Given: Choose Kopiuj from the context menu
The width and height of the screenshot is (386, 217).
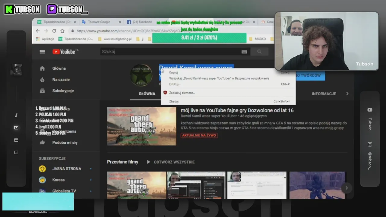Looking at the screenshot, I should click(228, 72).
